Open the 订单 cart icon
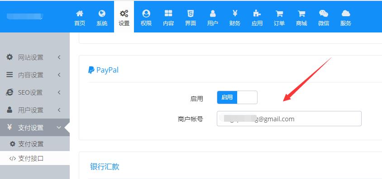This screenshot has height=179, width=382. click(x=279, y=14)
